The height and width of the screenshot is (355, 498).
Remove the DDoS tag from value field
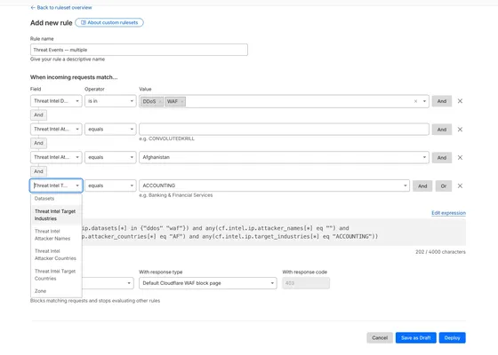point(160,101)
